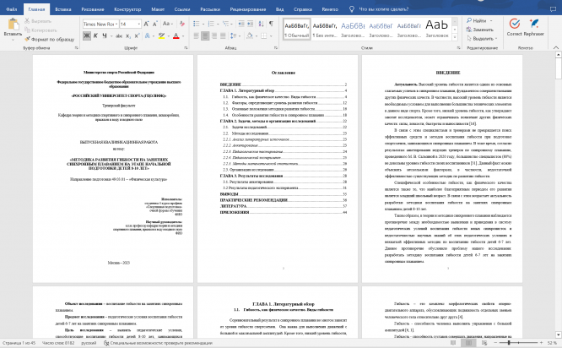This screenshot has width=562, height=348.
Task: Open the Файл (File) tab
Action: (x=12, y=9)
